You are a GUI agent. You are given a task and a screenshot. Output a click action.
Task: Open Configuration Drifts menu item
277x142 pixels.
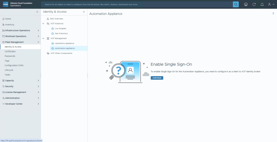click(x=14, y=65)
